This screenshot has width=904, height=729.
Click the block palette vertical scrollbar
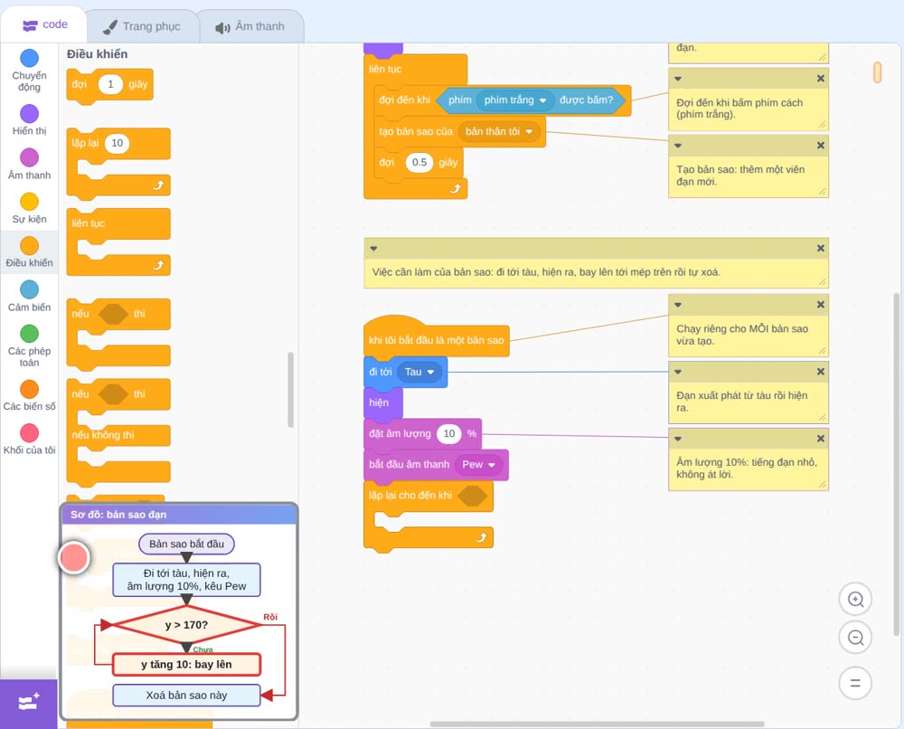point(290,390)
